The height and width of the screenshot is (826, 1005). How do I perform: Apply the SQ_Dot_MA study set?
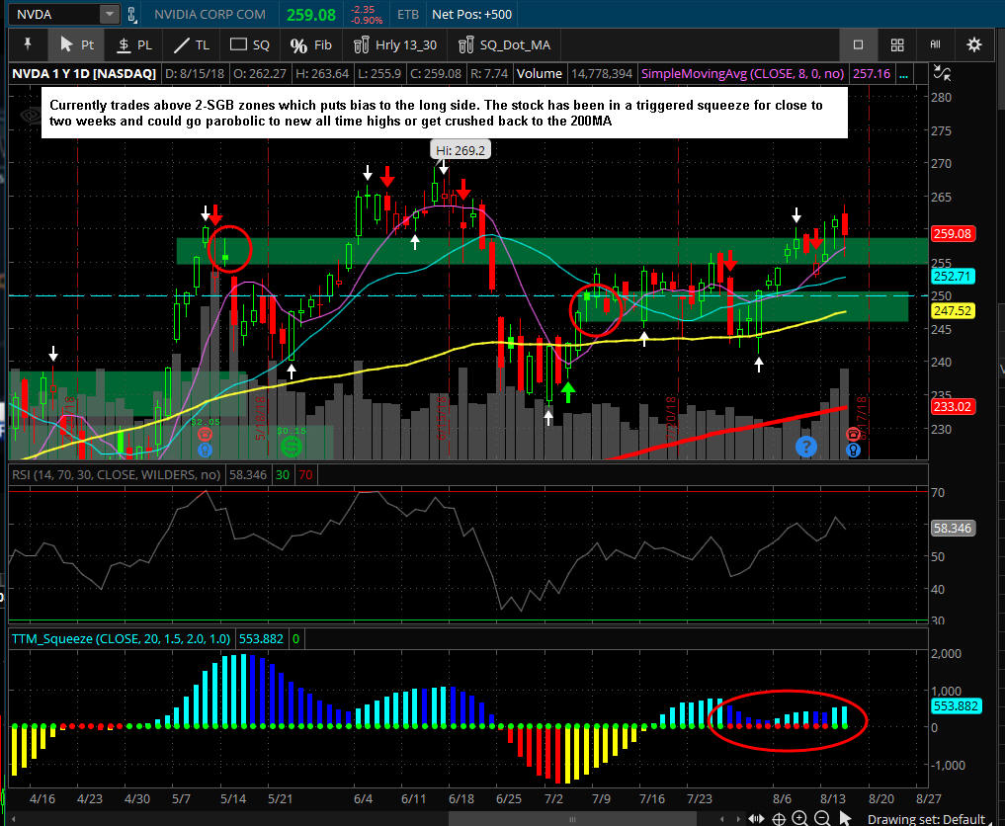tap(504, 44)
